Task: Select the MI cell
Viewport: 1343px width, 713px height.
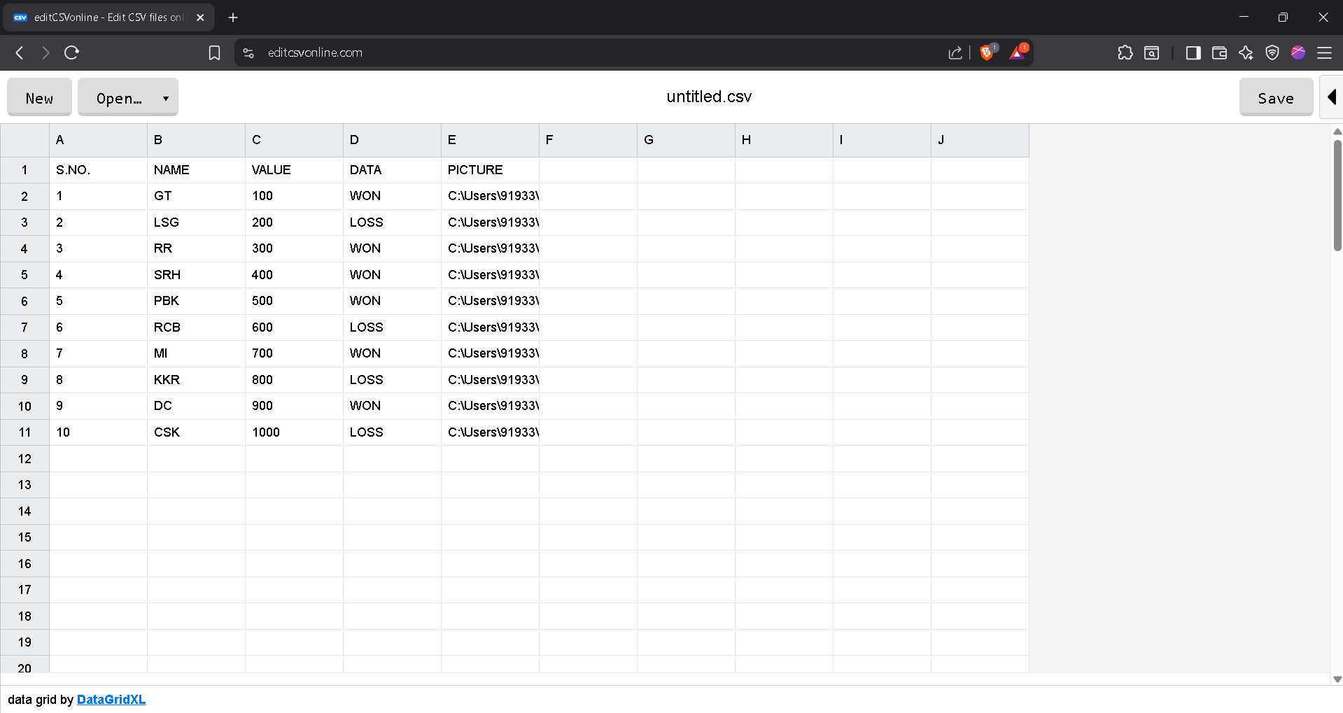Action: [x=196, y=353]
